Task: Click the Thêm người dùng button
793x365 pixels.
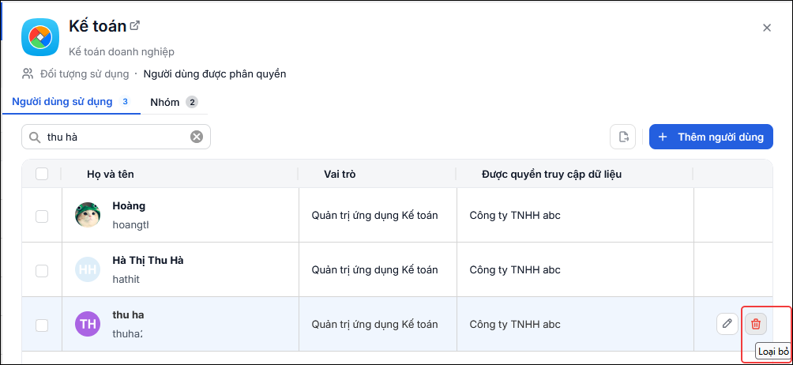Action: coord(711,137)
